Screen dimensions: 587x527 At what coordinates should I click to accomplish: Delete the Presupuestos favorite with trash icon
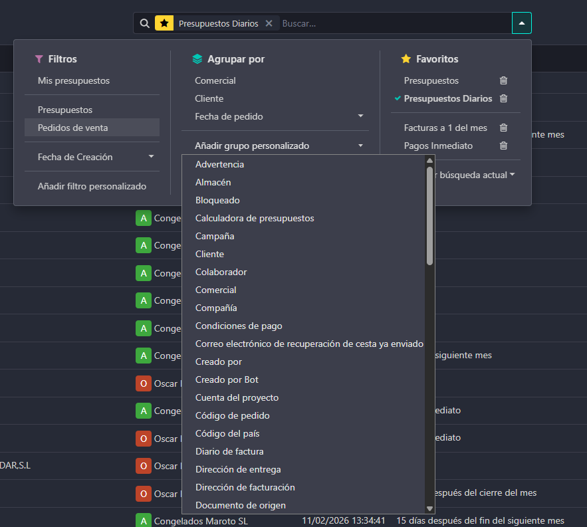pyautogui.click(x=503, y=80)
